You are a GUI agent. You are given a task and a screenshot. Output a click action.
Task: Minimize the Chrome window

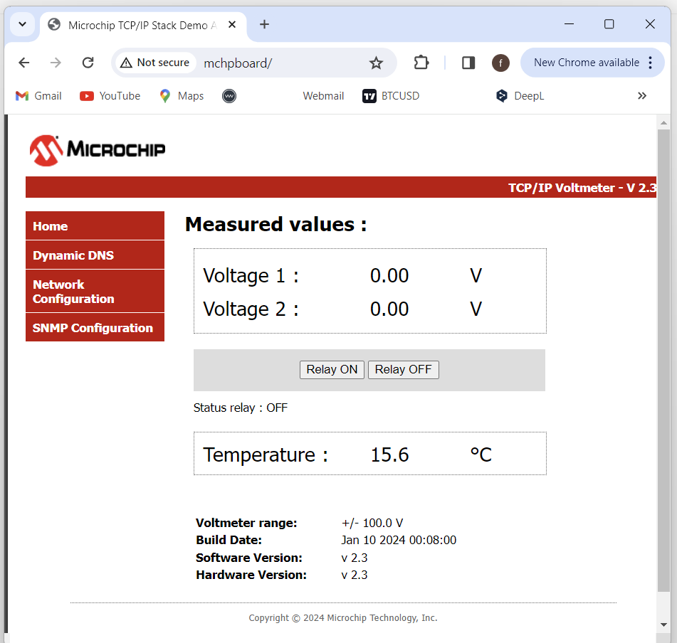569,25
